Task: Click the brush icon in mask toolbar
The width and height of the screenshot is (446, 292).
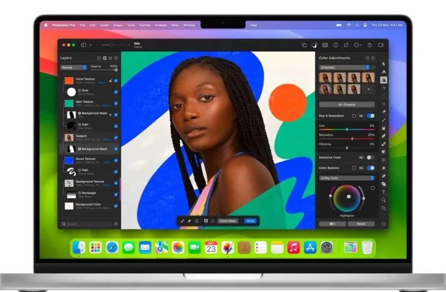Action: click(182, 221)
